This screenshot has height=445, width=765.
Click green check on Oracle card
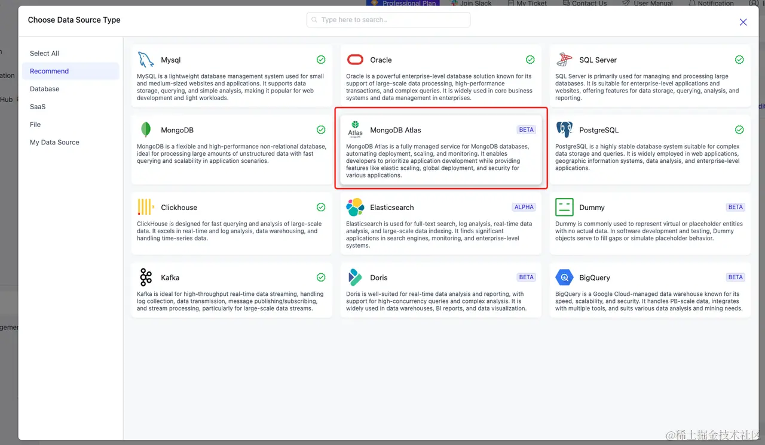530,60
